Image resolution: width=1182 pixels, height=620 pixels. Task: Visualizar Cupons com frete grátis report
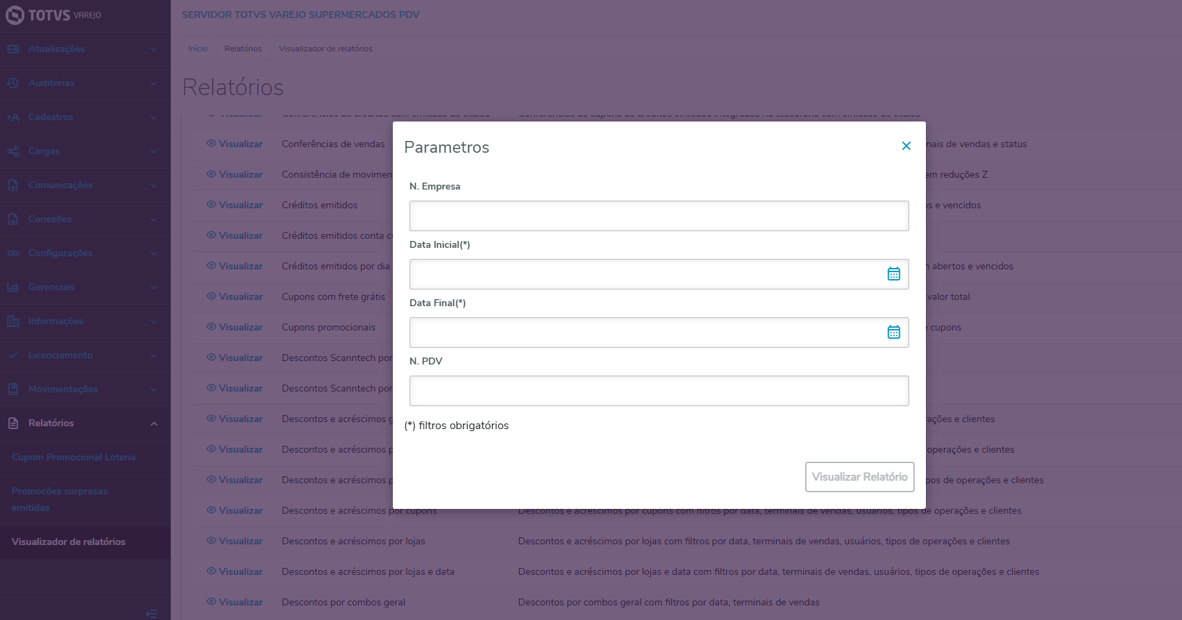point(235,297)
